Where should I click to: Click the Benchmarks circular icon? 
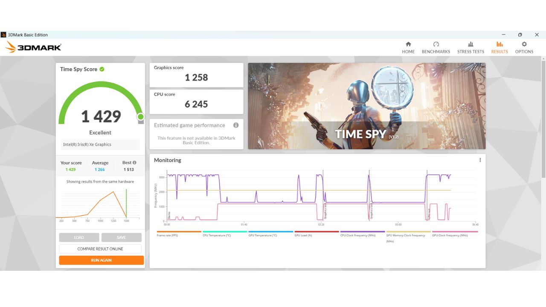pos(436,44)
